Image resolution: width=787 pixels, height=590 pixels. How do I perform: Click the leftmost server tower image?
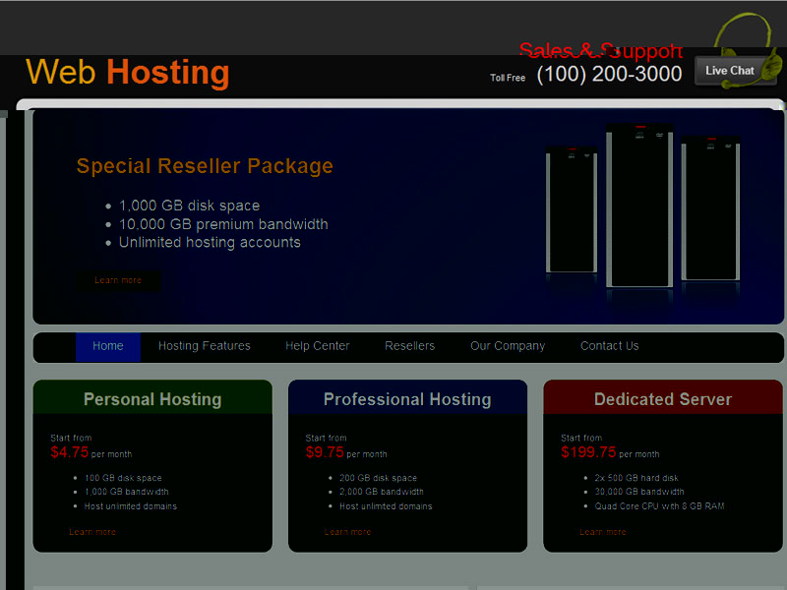(x=572, y=209)
